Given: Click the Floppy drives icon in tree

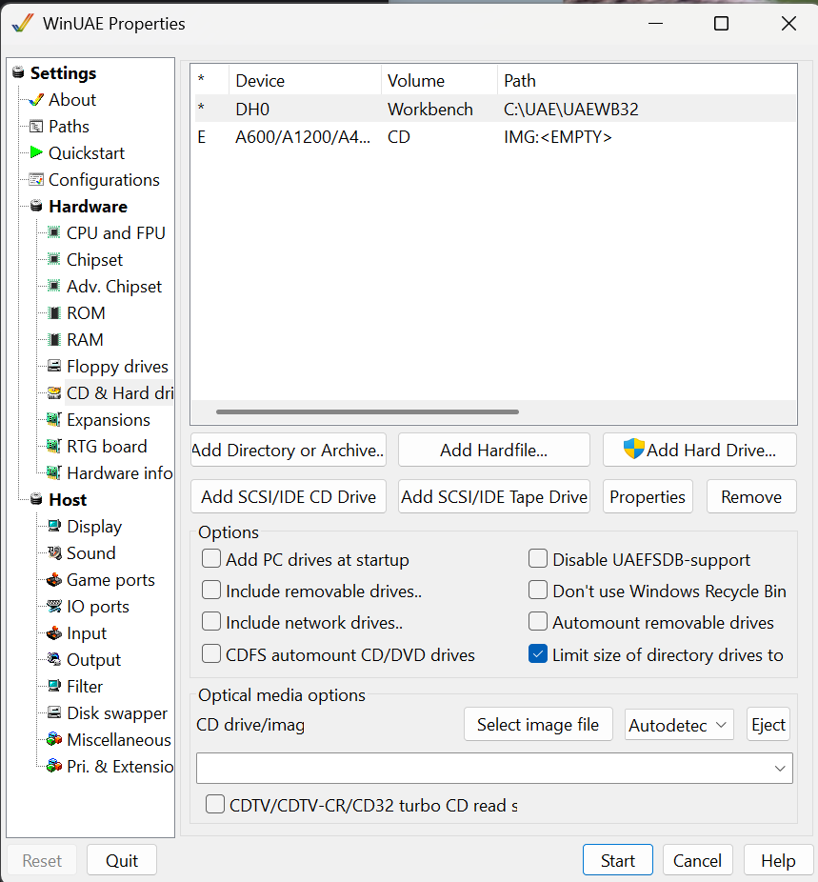Looking at the screenshot, I should 54,367.
